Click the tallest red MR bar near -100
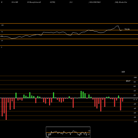Image resolution: width=138 pixels, height=138 pixels. (6, 109)
